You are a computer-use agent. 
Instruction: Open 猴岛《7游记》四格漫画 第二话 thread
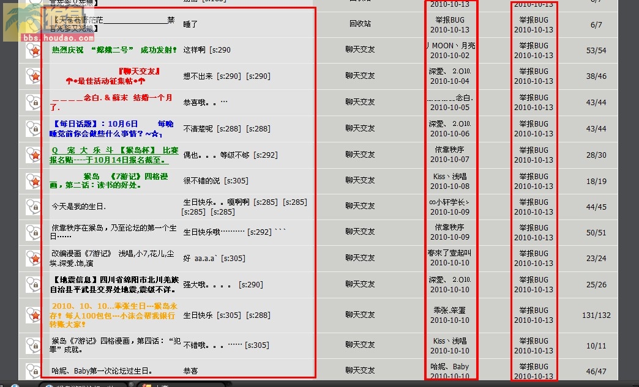pyautogui.click(x=109, y=181)
